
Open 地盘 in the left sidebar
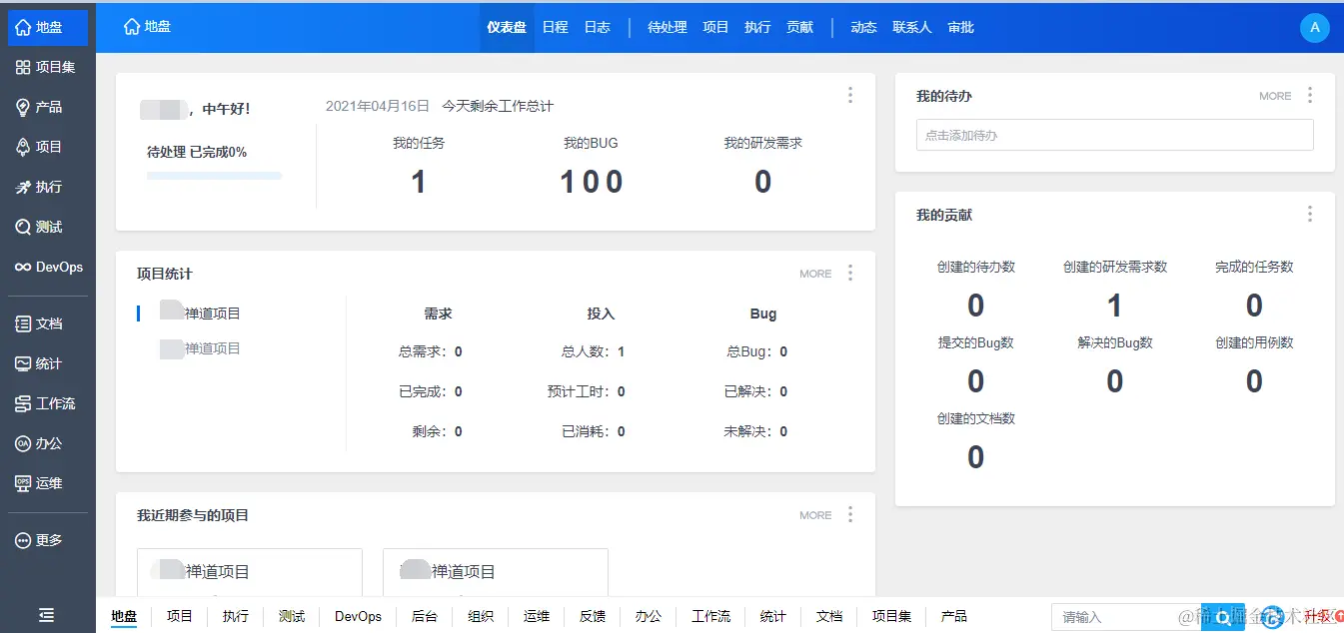pyautogui.click(x=48, y=28)
